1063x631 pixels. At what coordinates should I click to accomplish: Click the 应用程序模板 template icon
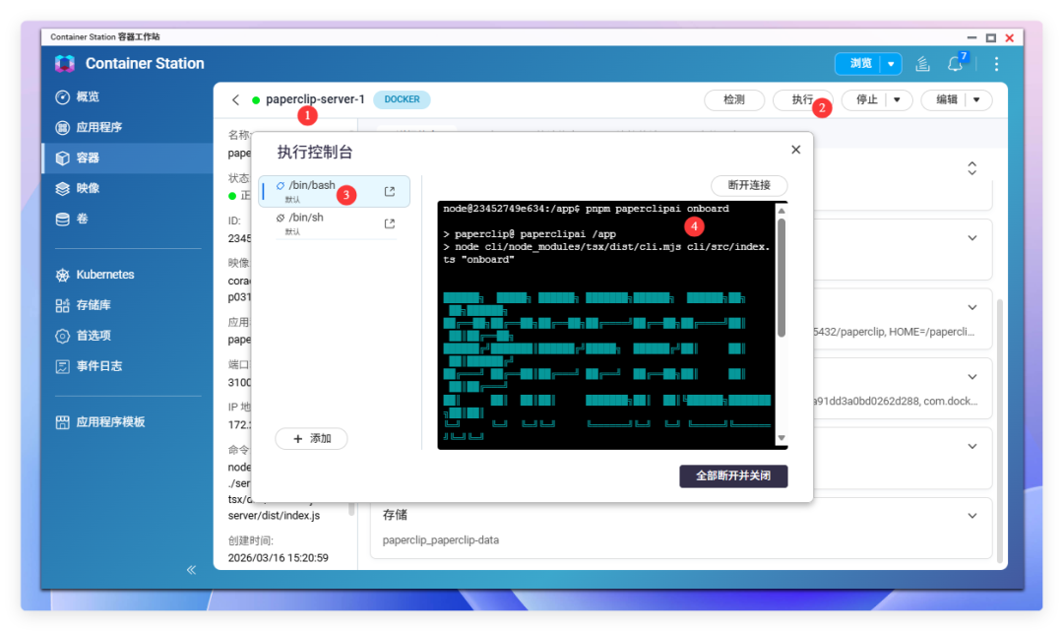pyautogui.click(x=62, y=422)
